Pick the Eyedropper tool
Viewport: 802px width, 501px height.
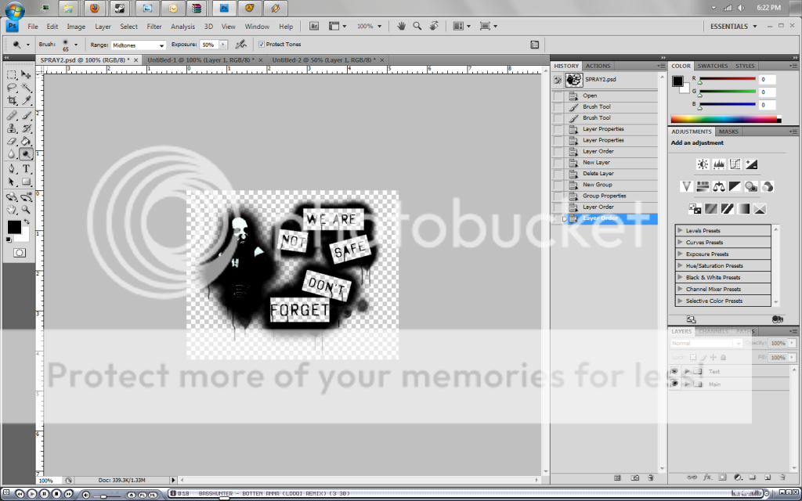[27, 100]
